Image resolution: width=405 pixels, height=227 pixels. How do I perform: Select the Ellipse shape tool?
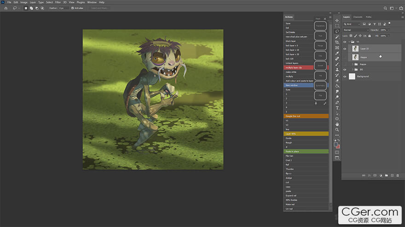[x=337, y=119]
